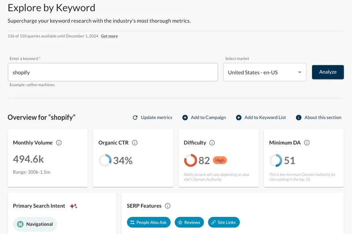The height and width of the screenshot is (234, 352).
Task: Click the 51 Minimum DA value
Action: (290, 161)
